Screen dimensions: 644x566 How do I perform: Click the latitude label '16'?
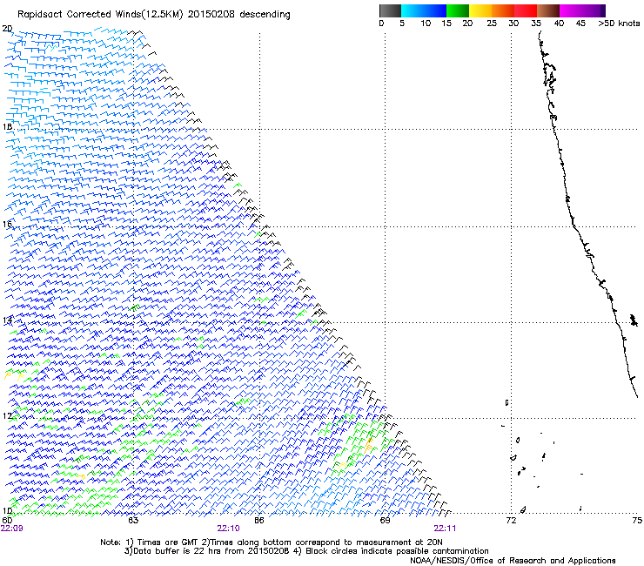[7, 224]
